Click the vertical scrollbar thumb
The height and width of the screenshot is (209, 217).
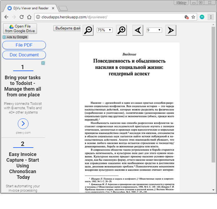(x=213, y=94)
